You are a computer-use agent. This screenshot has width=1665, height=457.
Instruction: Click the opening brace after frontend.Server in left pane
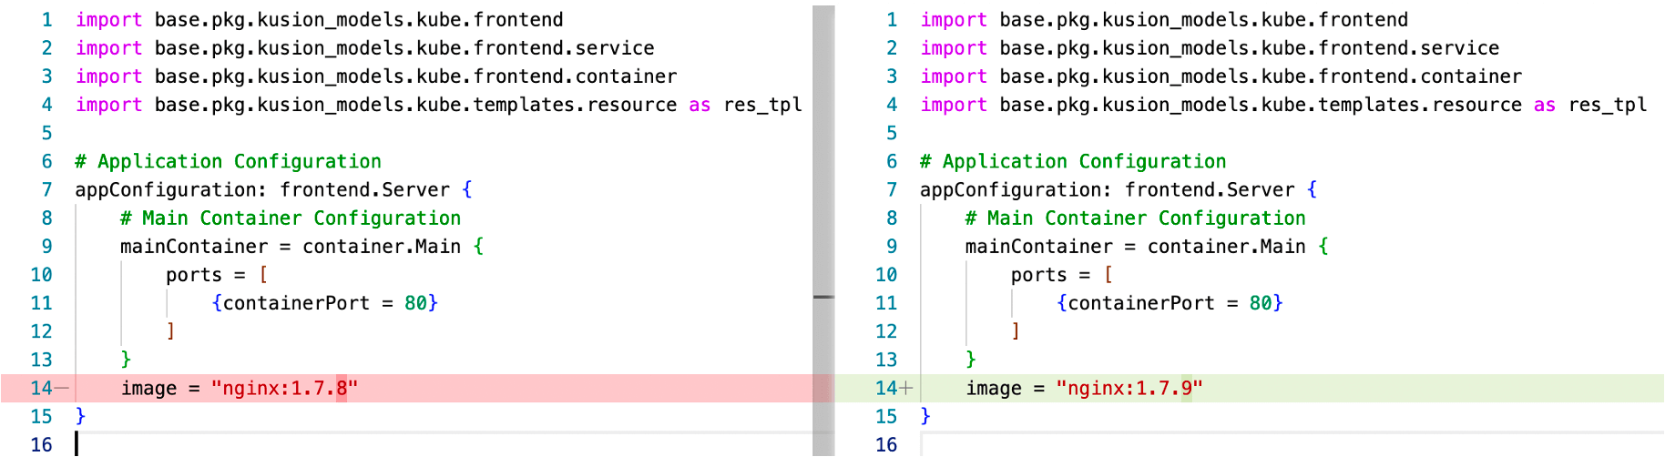467,190
